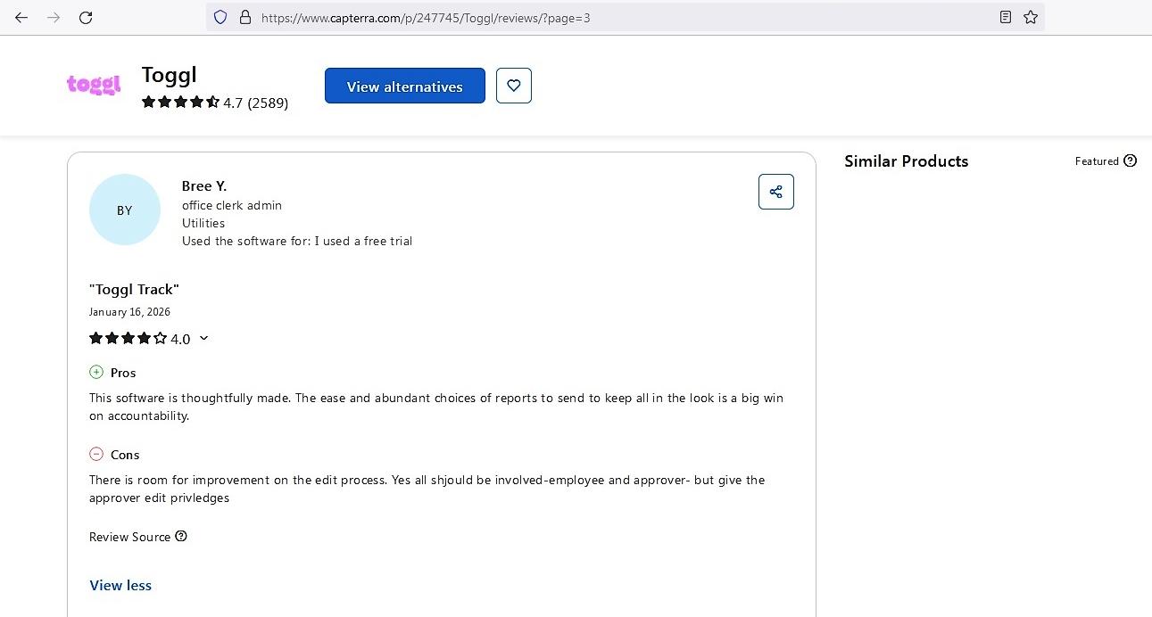This screenshot has height=617, width=1152.
Task: Click reviewer name Bree Y.
Action: 204,185
